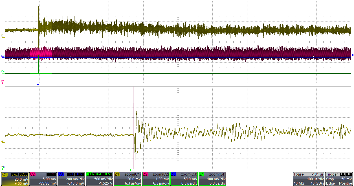The height and width of the screenshot is (186, 354).
Task: Open the C1 channel descriptor box
Action: pyautogui.click(x=15, y=179)
